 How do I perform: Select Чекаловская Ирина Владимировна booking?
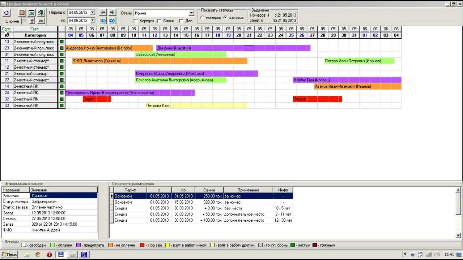(x=130, y=93)
